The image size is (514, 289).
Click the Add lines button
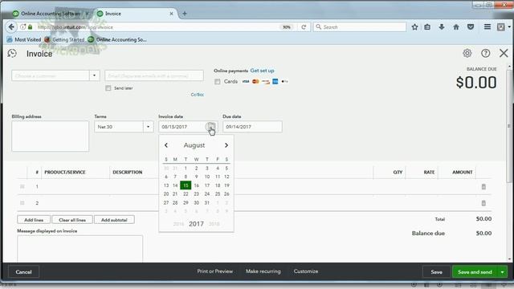[x=34, y=220]
